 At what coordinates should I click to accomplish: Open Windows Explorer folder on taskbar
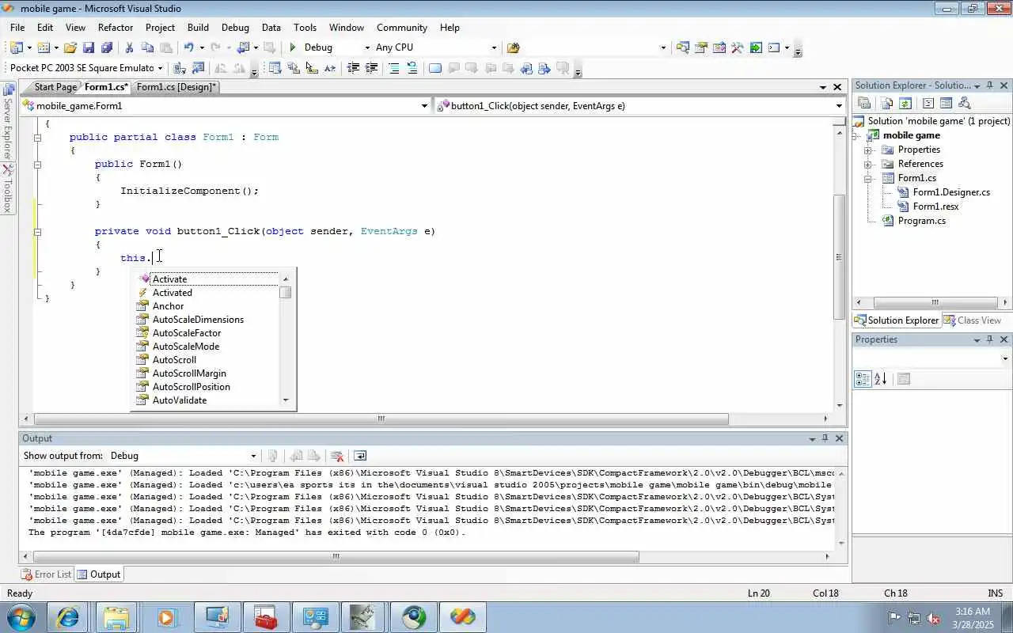coord(116,616)
